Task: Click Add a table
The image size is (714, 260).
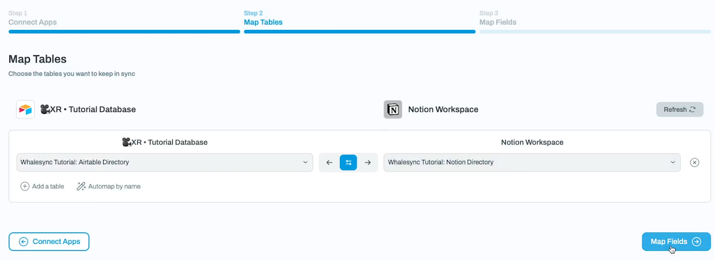Action: pos(42,187)
